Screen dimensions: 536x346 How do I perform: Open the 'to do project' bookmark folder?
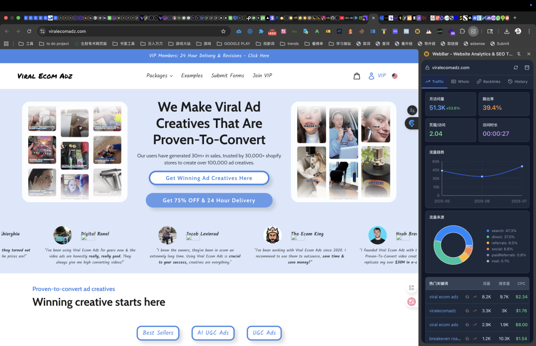[54, 44]
